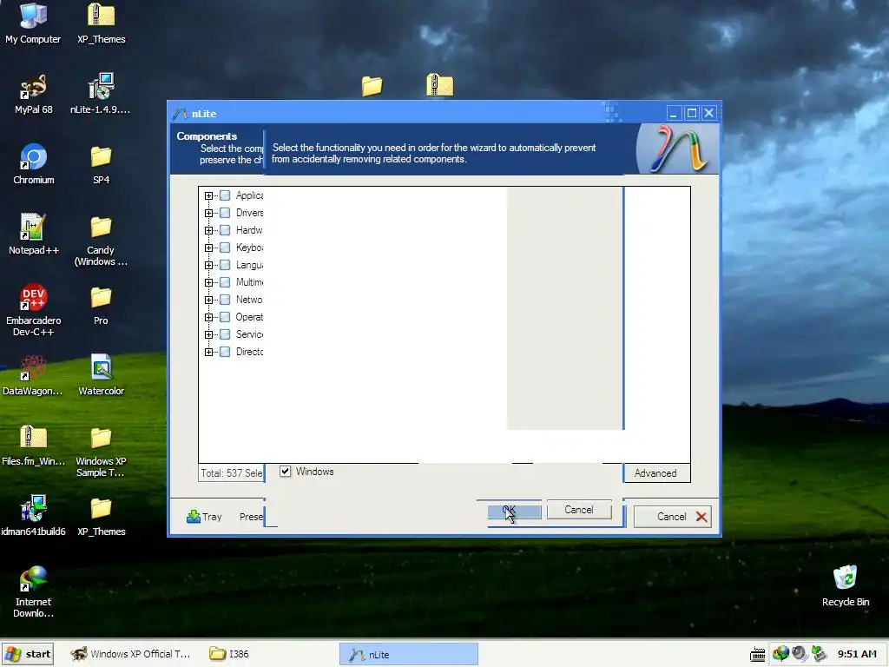The height and width of the screenshot is (667, 889).
Task: Click Cancel next to the OK button
Action: click(579, 510)
